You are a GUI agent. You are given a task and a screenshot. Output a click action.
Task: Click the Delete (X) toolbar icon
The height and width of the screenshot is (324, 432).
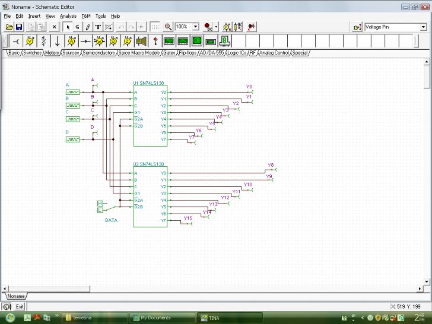coord(54,27)
